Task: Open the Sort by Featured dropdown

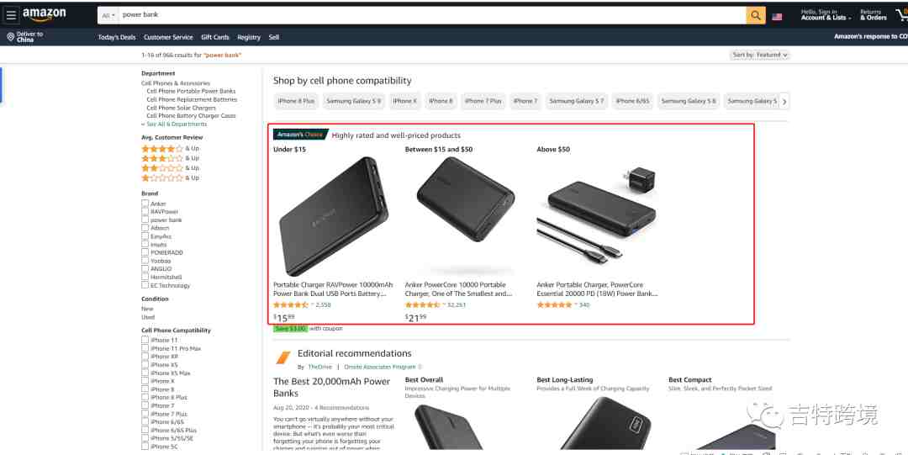Action: click(759, 55)
